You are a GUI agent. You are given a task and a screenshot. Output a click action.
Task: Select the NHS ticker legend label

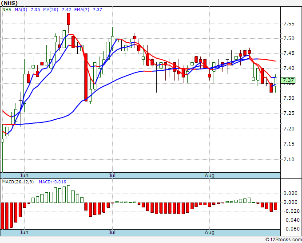click(x=7, y=9)
